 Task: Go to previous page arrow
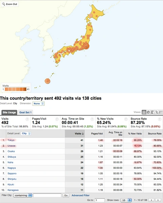[x=151, y=200]
